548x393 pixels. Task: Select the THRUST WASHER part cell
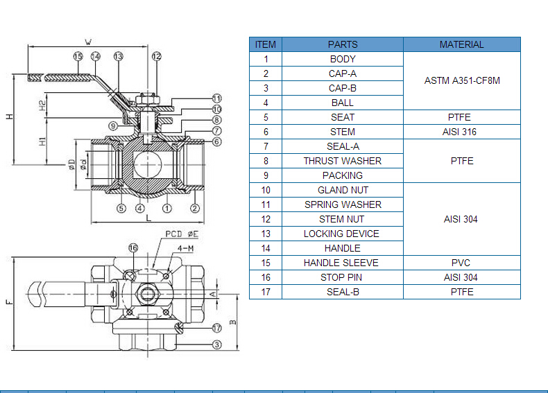pos(343,161)
